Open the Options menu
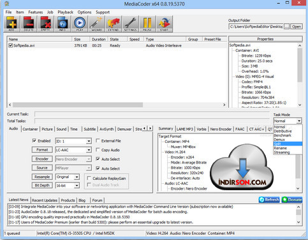 click(x=84, y=12)
